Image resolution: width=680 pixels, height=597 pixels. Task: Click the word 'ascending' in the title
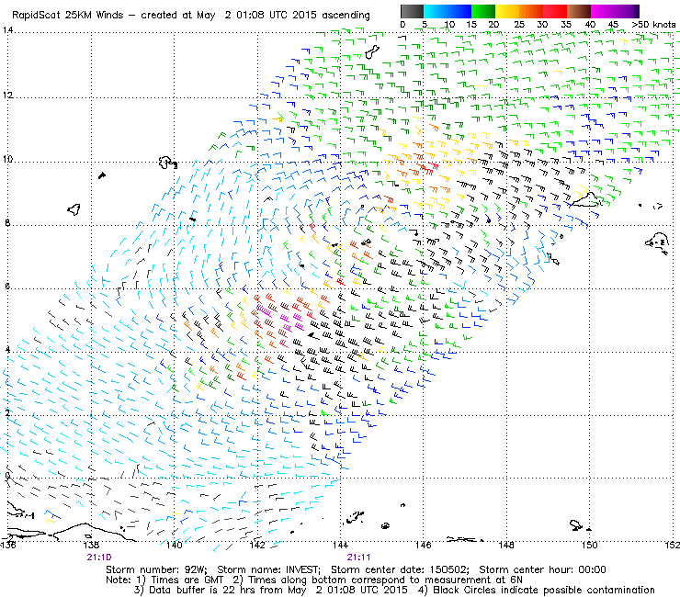(346, 16)
